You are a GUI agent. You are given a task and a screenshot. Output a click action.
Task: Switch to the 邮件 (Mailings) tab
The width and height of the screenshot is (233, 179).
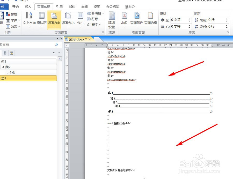point(72,7)
